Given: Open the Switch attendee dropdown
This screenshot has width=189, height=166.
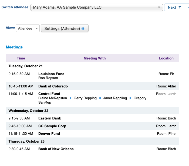Looking at the screenshot, I should pos(97,8).
